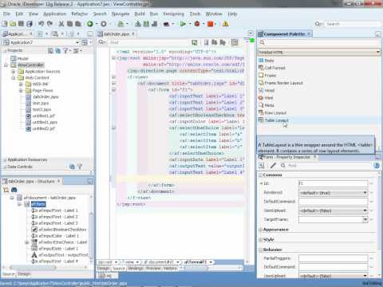The height and width of the screenshot is (287, 383).
Task: Click the Component Palette panel tab
Action: [284, 34]
